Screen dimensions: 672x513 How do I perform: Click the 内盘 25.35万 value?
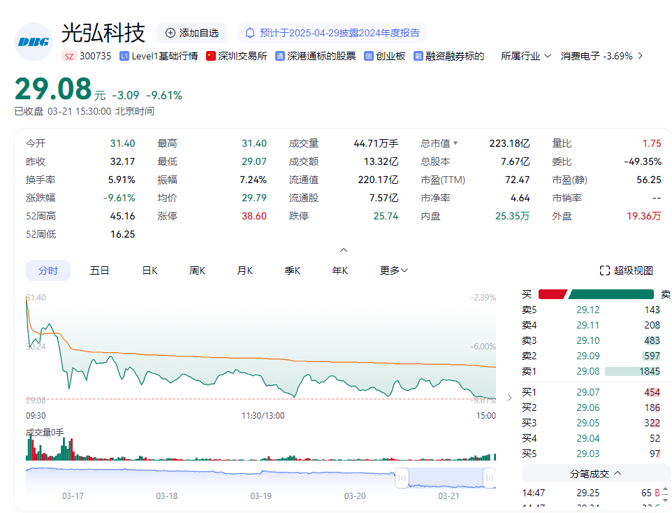[x=512, y=216]
